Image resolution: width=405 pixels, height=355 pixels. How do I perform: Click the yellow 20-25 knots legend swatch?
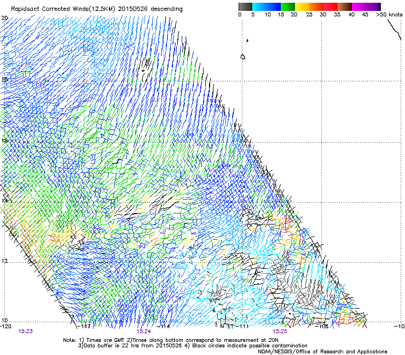(x=302, y=7)
